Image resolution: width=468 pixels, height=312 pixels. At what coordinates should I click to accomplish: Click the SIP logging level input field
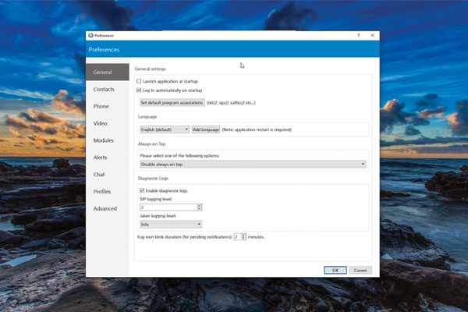click(x=168, y=207)
